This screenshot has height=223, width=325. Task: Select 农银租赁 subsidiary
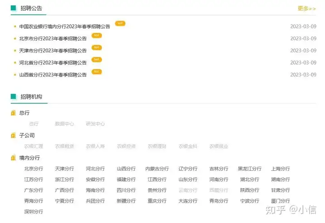coord(65,146)
